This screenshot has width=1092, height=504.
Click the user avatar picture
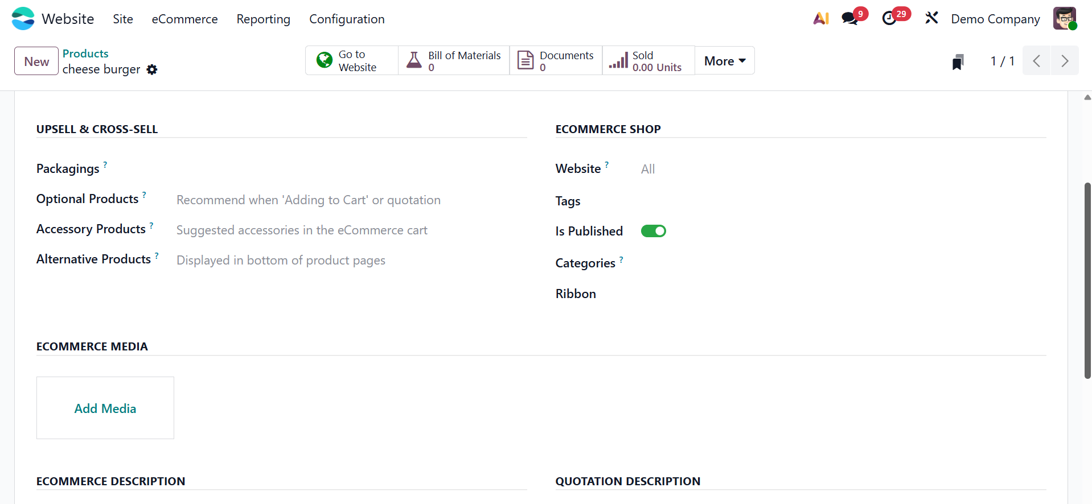tap(1064, 19)
